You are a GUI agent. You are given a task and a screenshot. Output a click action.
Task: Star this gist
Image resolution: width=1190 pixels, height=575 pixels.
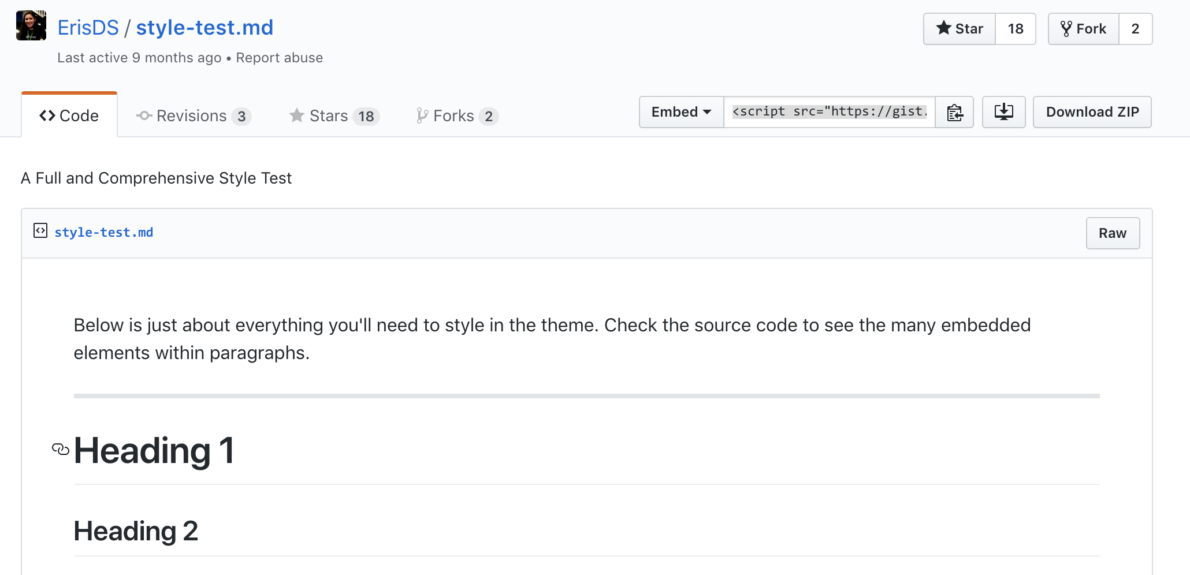tap(960, 29)
